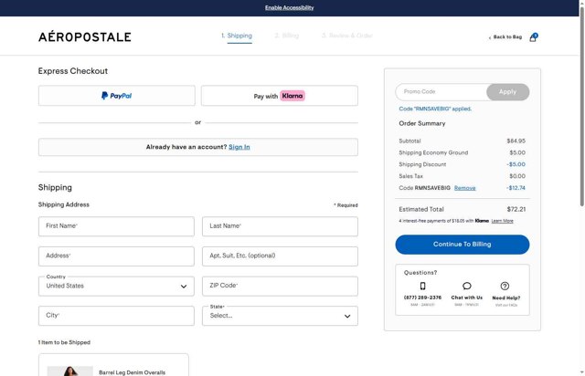Click the Aéropostale logo
This screenshot has height=376, width=585.
tap(85, 37)
